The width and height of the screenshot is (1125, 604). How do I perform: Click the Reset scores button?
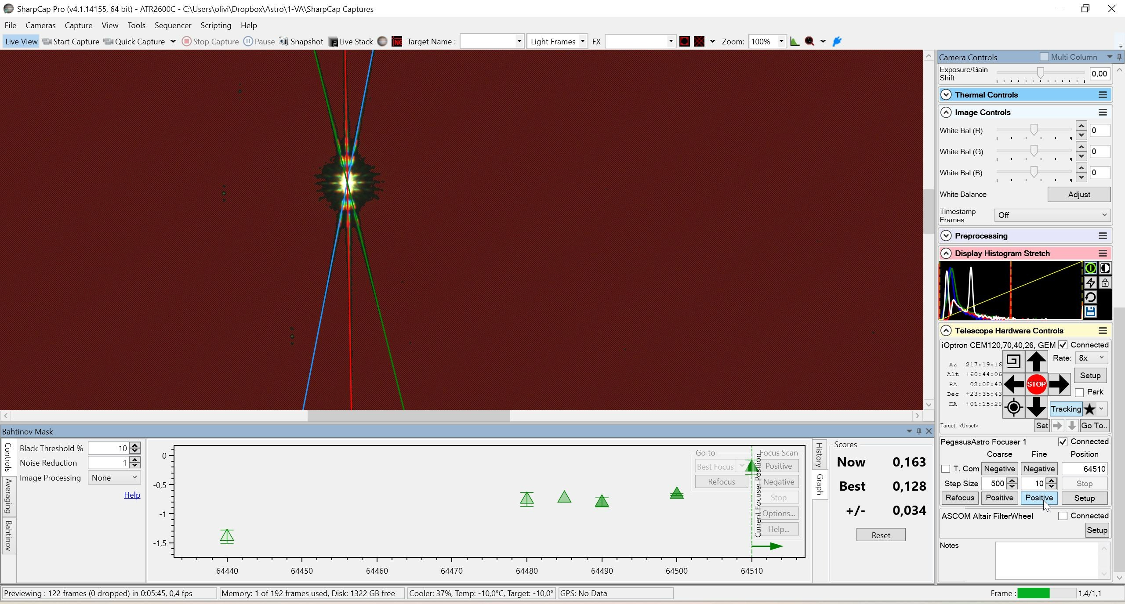click(881, 535)
